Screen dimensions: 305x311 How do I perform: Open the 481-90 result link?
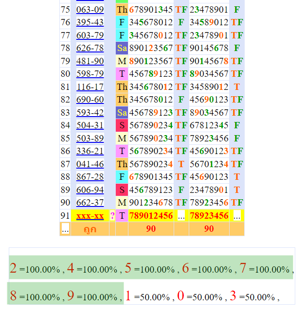click(90, 61)
